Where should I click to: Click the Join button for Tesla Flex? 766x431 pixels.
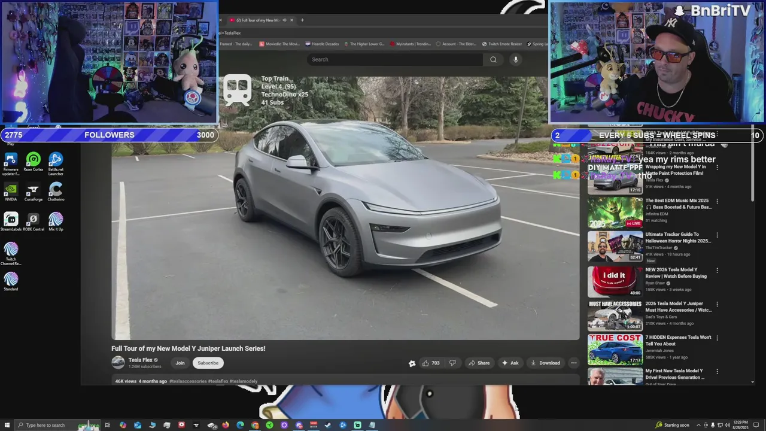click(x=180, y=363)
